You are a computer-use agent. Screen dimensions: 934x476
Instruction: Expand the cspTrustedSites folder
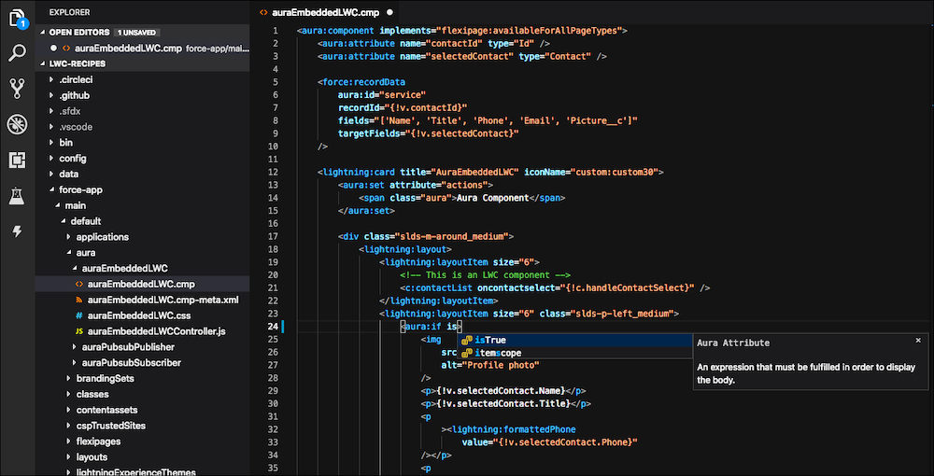[x=69, y=426]
